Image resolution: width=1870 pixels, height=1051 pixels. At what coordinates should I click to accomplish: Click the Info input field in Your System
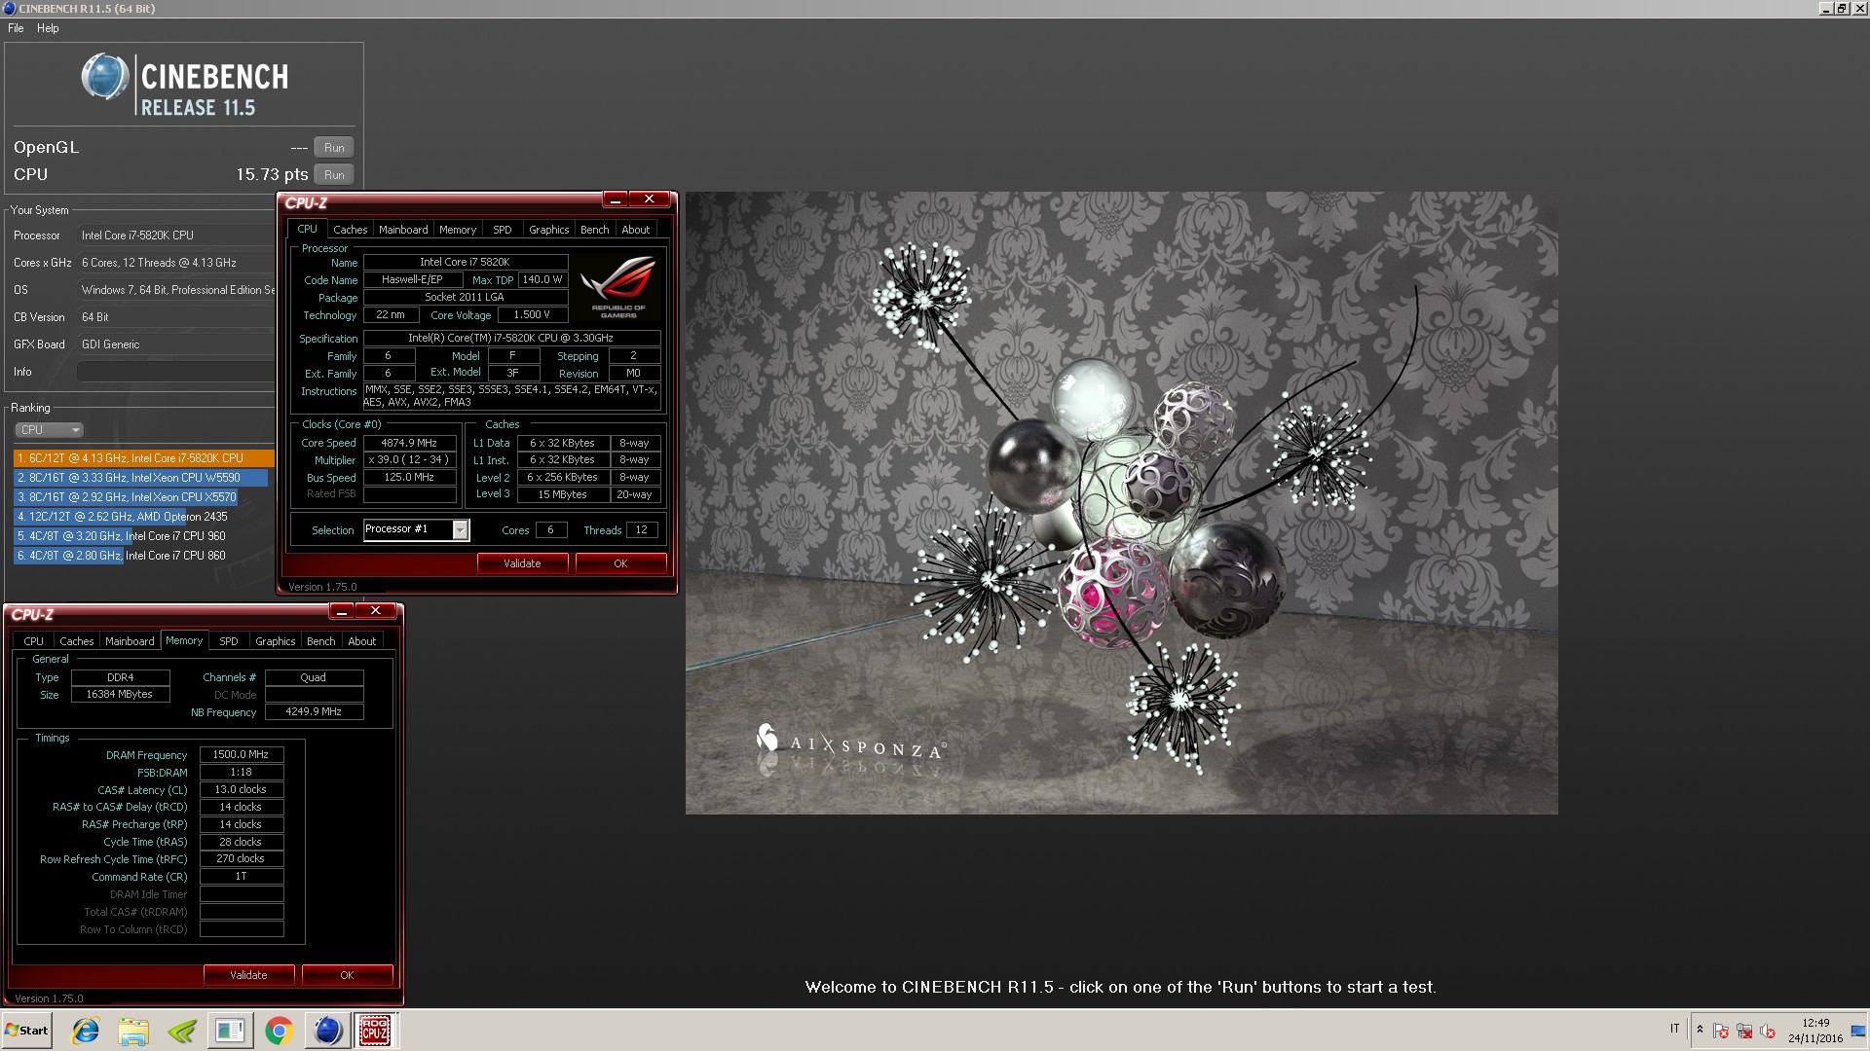[x=175, y=372]
